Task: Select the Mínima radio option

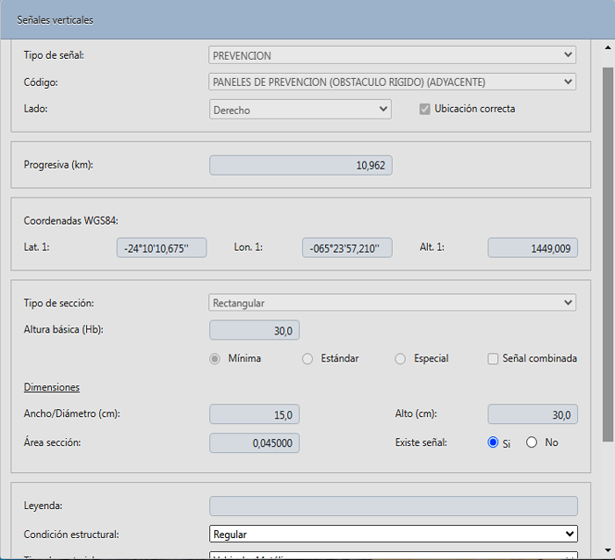Action: pos(214,359)
